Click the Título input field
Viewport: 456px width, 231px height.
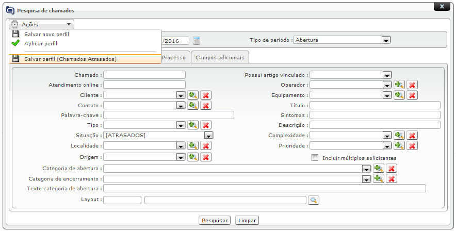point(375,105)
